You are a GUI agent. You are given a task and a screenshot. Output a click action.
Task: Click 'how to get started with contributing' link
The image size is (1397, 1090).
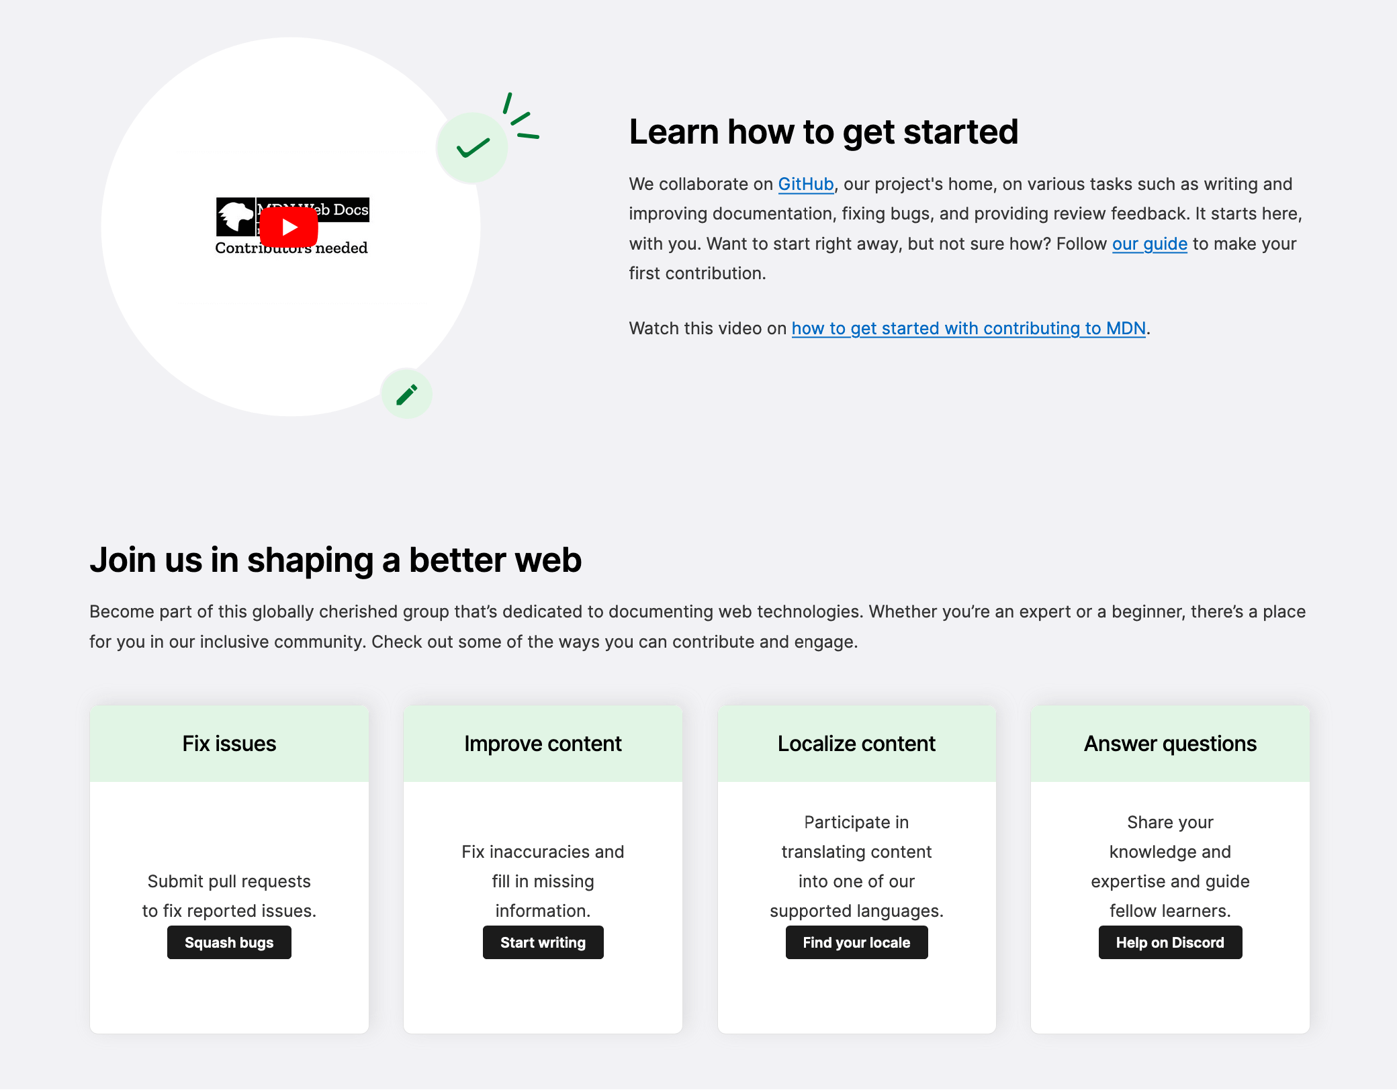pos(968,328)
